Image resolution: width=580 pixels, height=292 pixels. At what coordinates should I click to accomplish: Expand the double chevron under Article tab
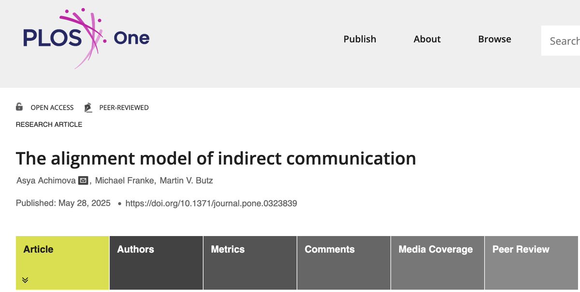pyautogui.click(x=25, y=280)
